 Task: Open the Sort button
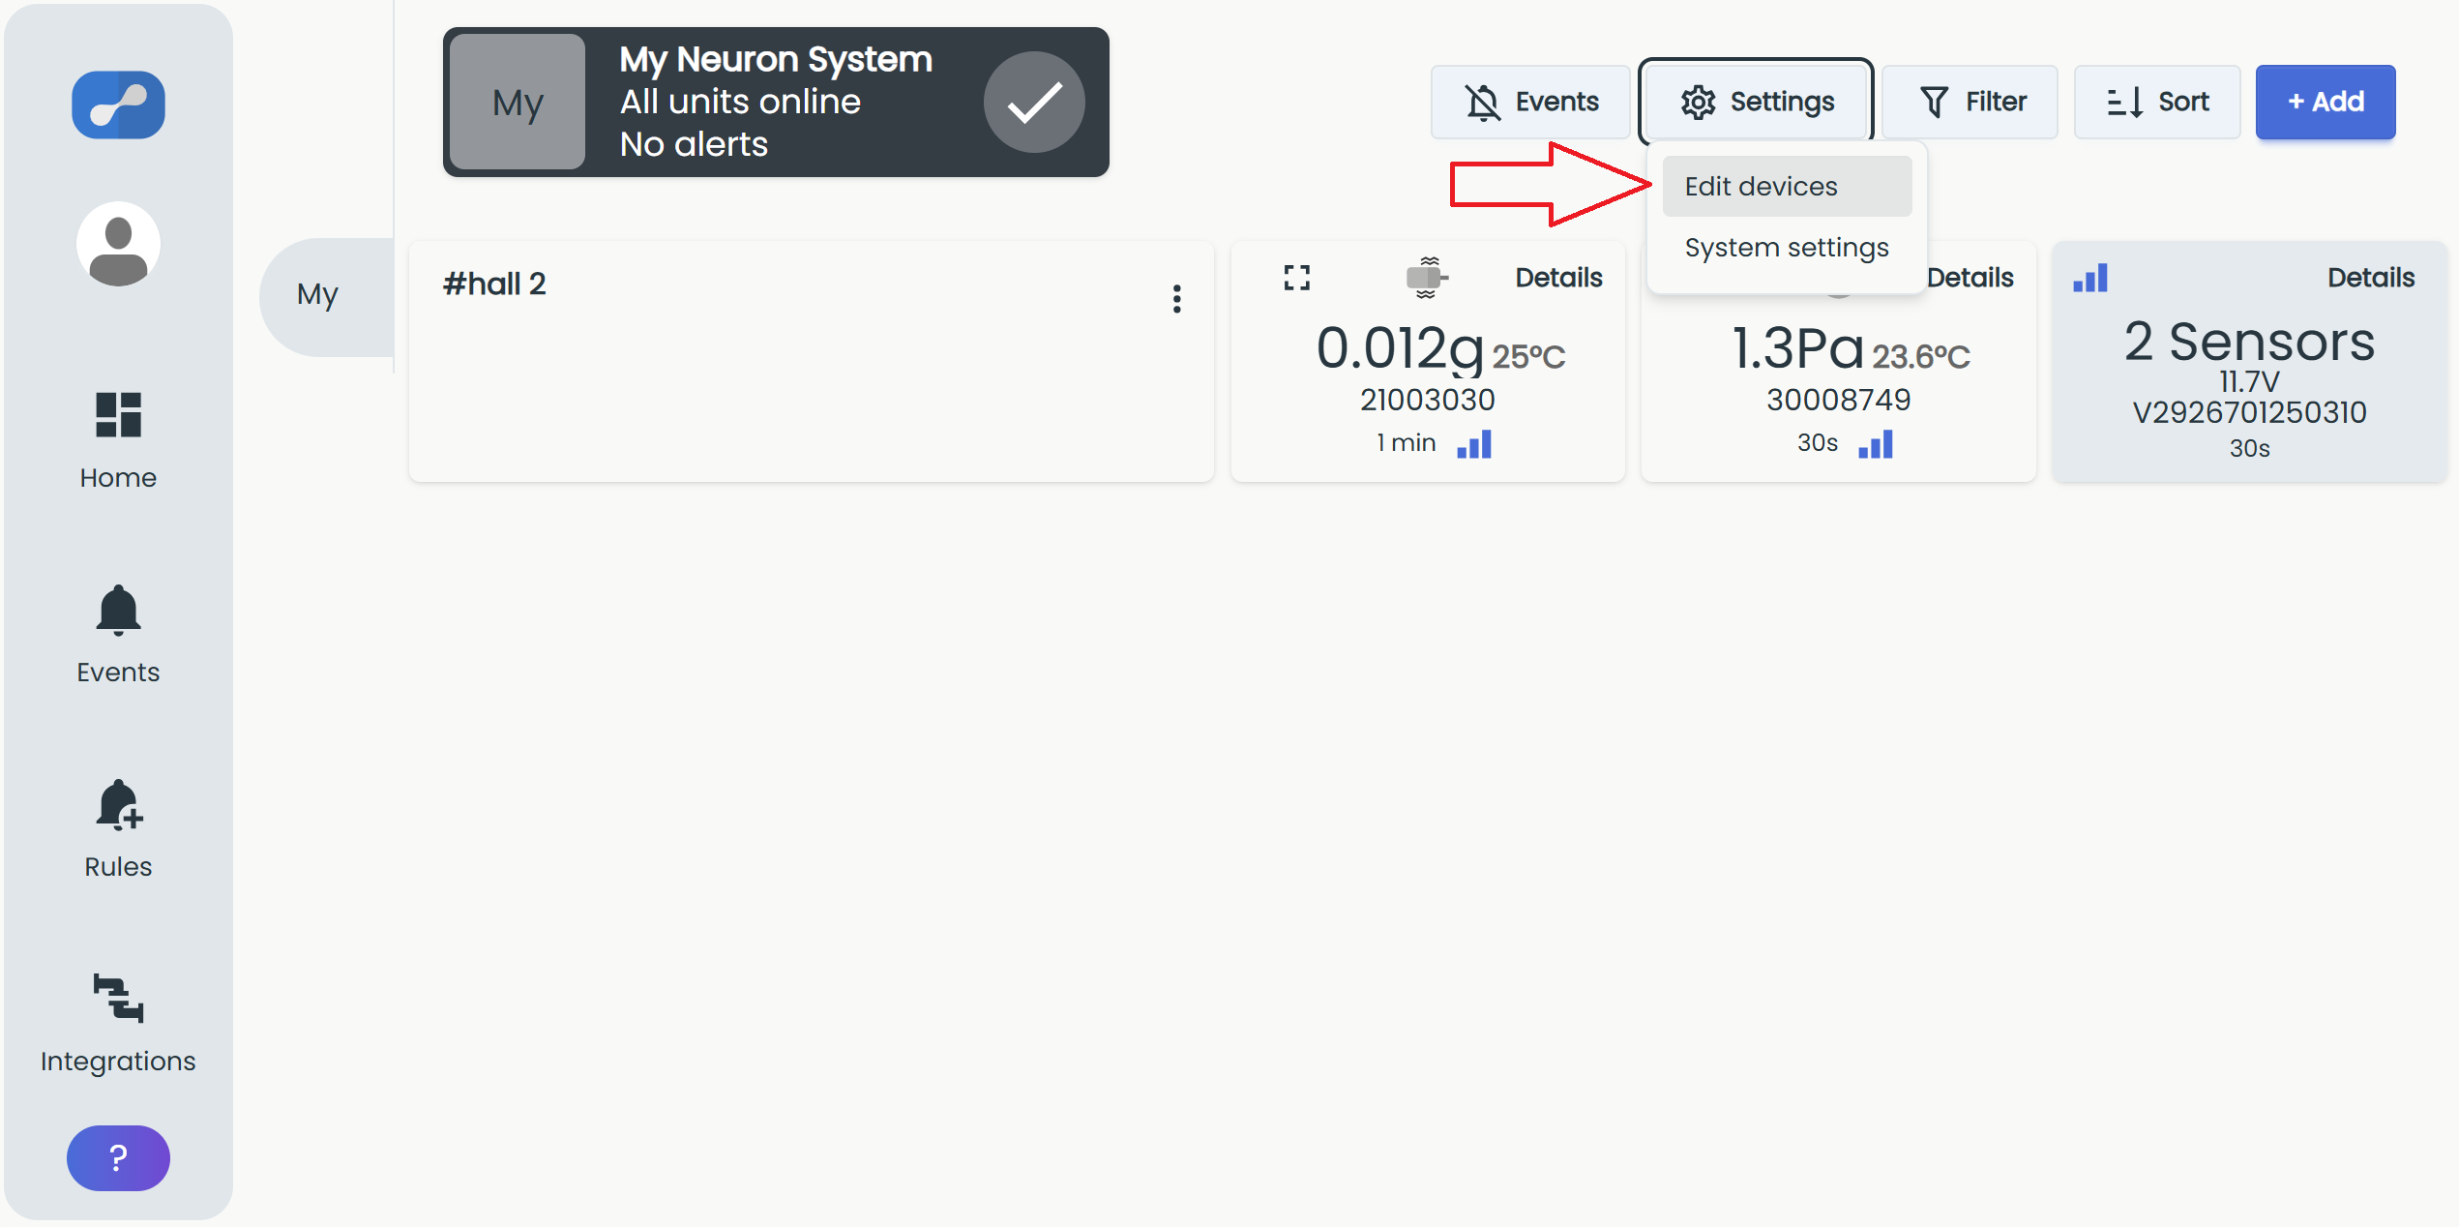[2157, 102]
